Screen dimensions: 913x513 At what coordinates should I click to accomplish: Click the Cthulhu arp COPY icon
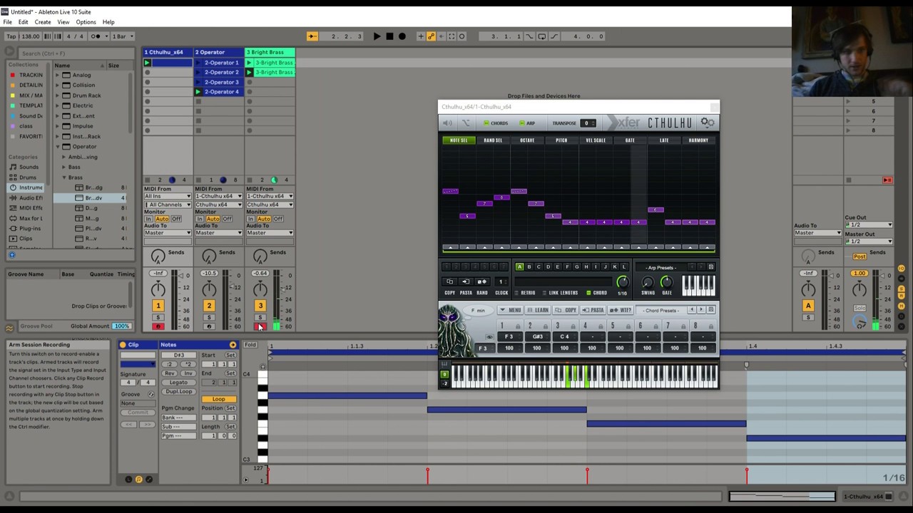(450, 281)
